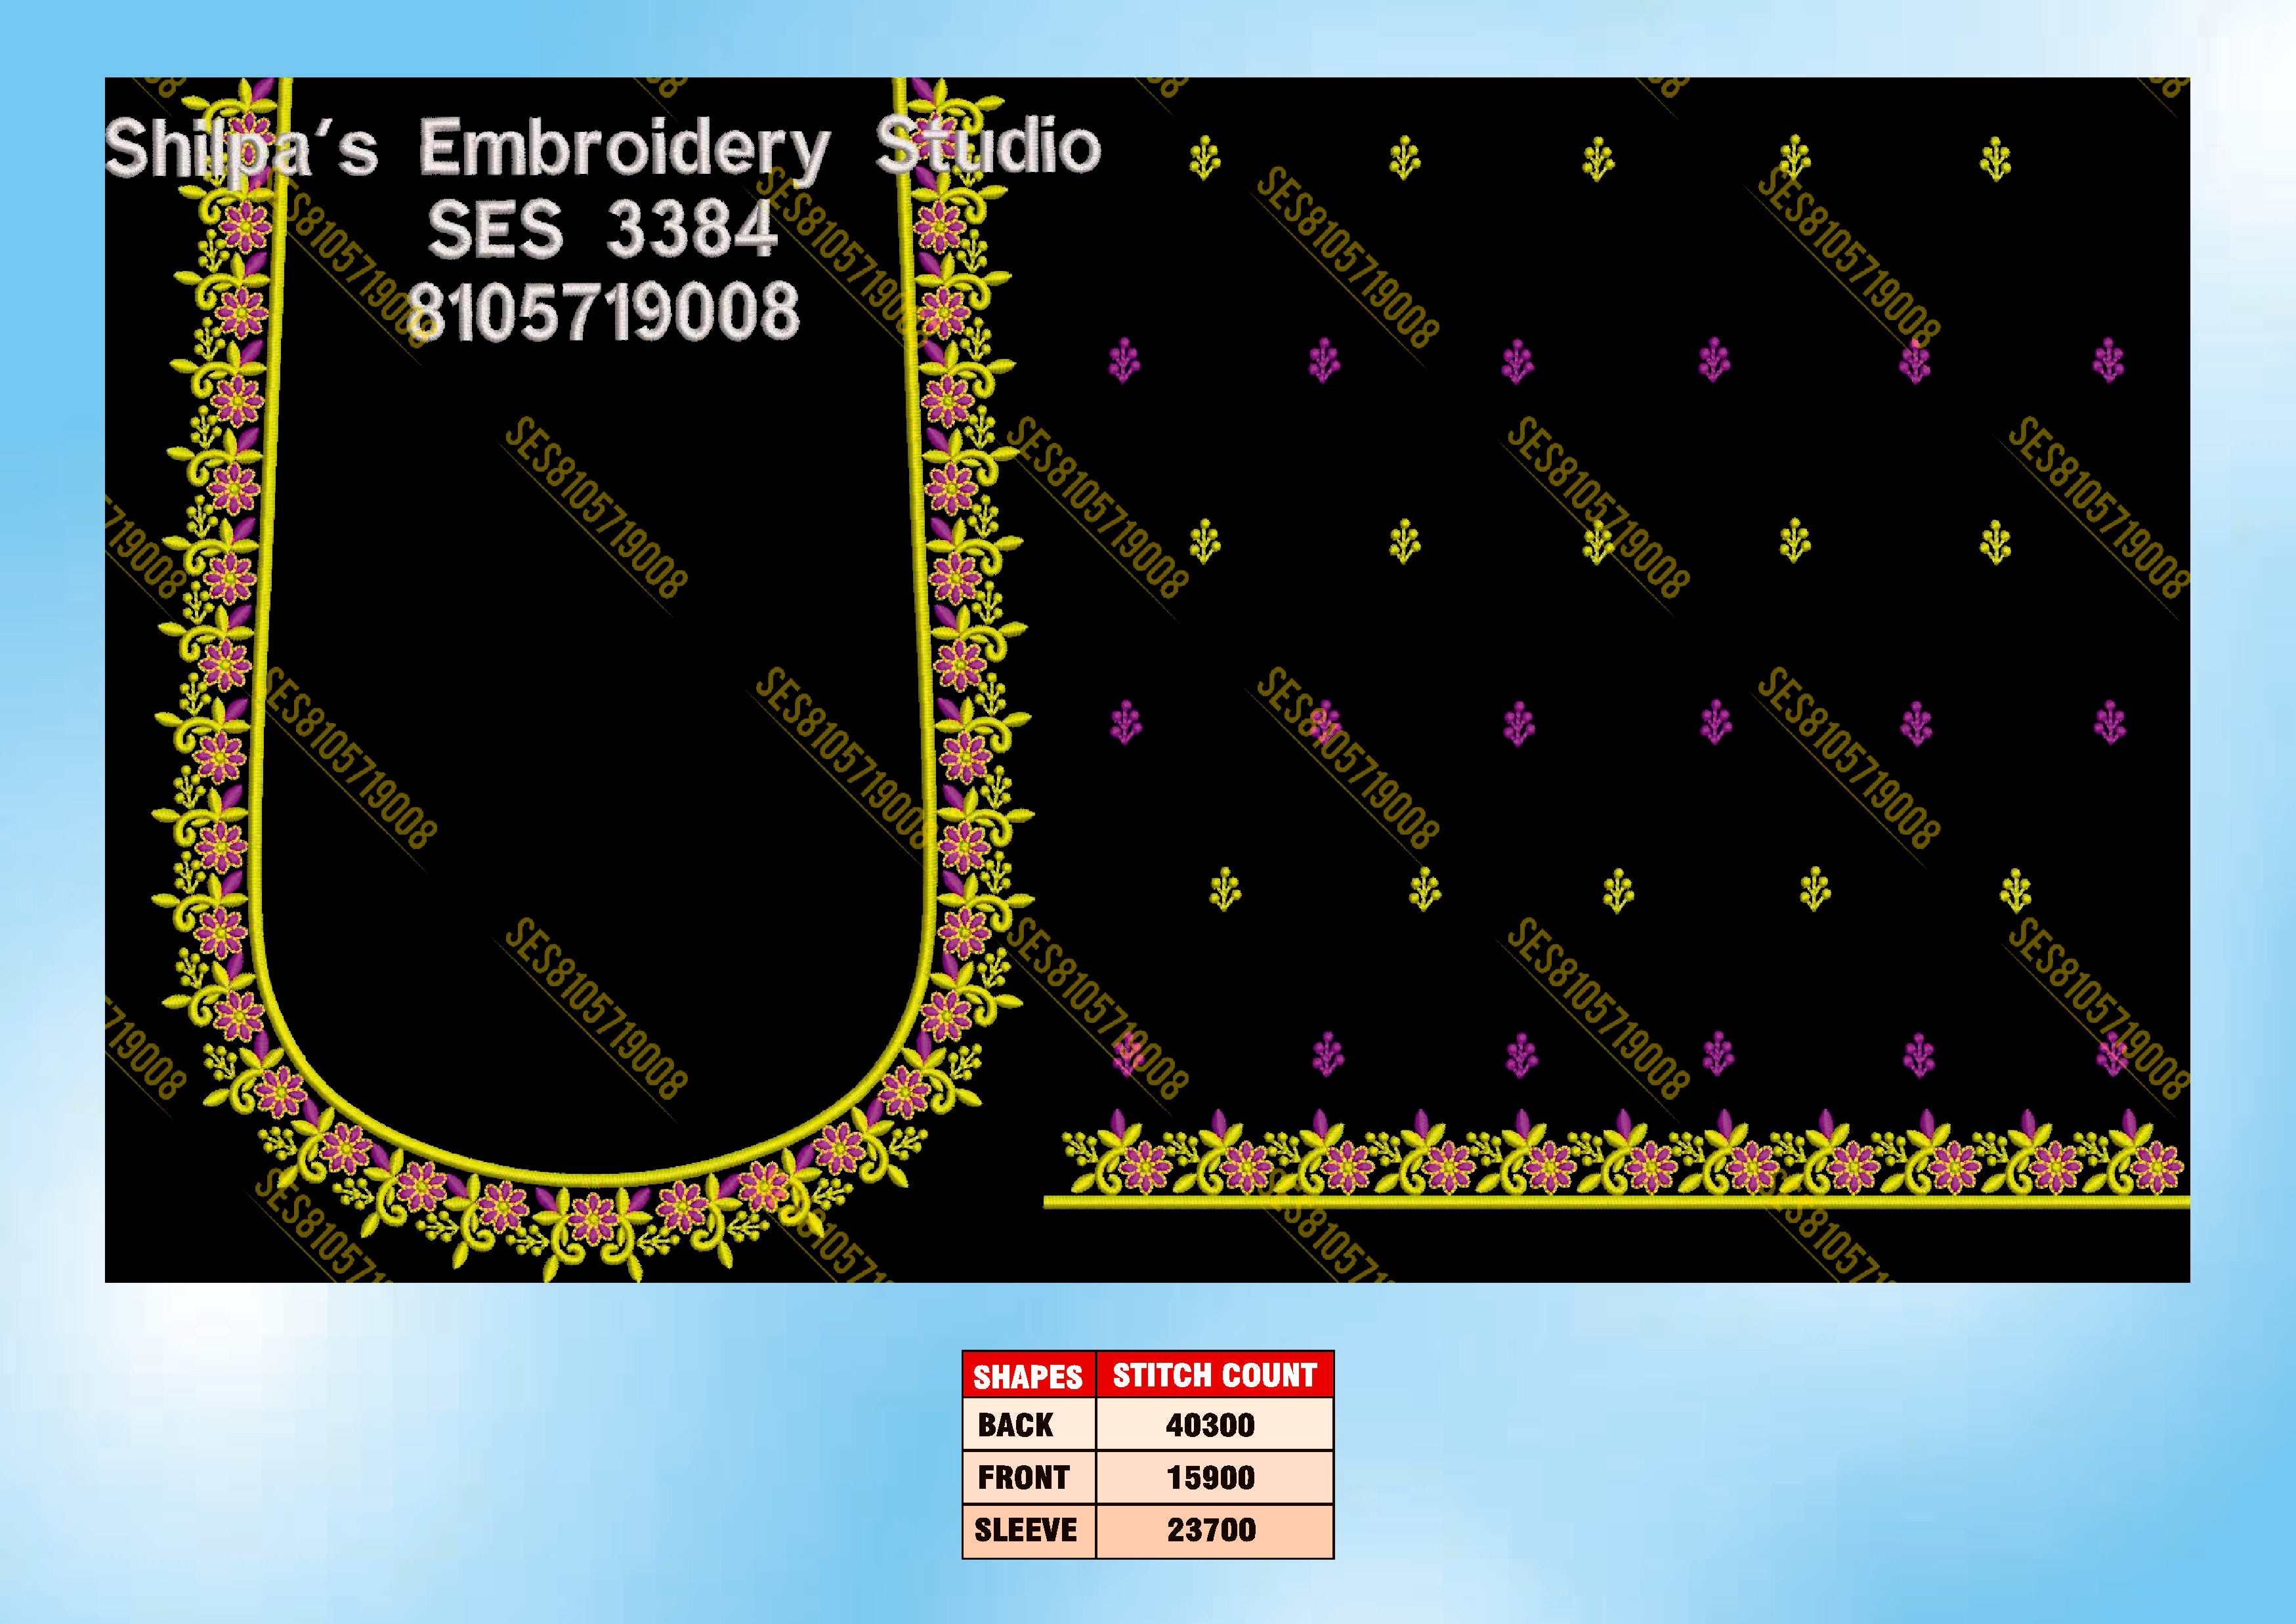The width and height of the screenshot is (2296, 1624).
Task: Click the 'STITCH COUNT' table header
Action: click(x=1214, y=1376)
